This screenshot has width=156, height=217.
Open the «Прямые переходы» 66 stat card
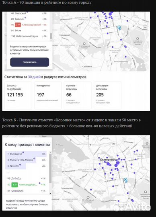coord(78,96)
